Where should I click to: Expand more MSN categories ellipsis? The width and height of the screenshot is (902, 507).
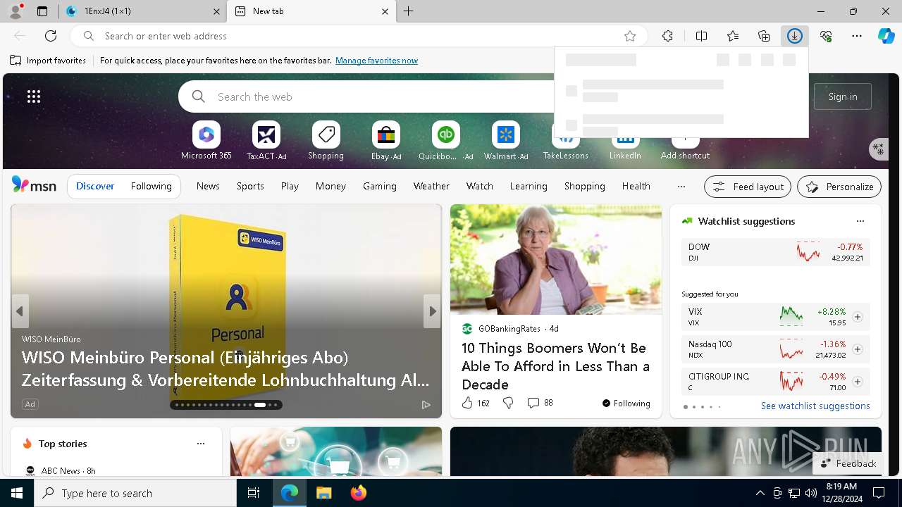[681, 186]
